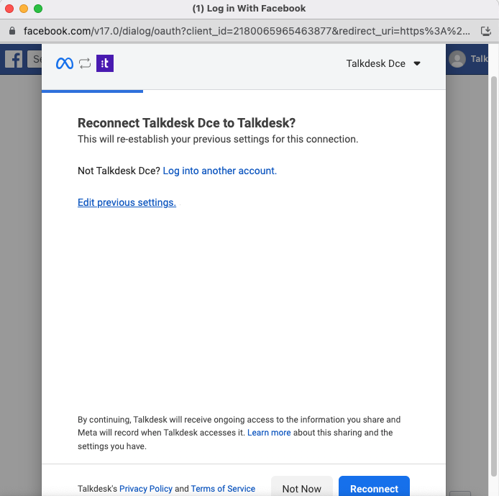
Task: Click the sync arrows icon between logos
Action: pyautogui.click(x=85, y=63)
